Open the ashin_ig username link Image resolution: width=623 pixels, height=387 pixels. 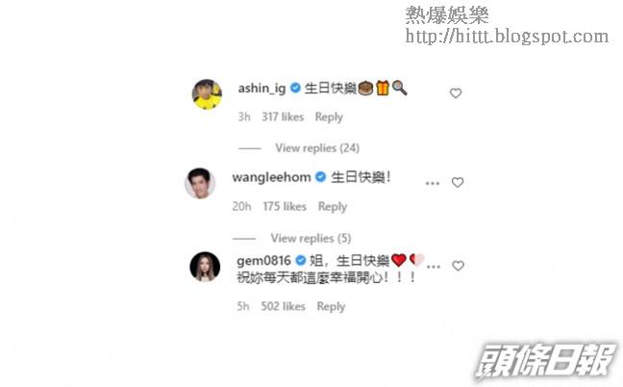pyautogui.click(x=262, y=89)
